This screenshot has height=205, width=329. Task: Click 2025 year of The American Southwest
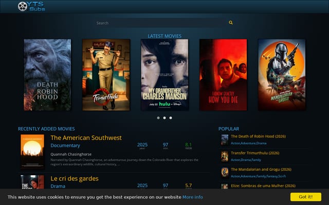point(142,145)
